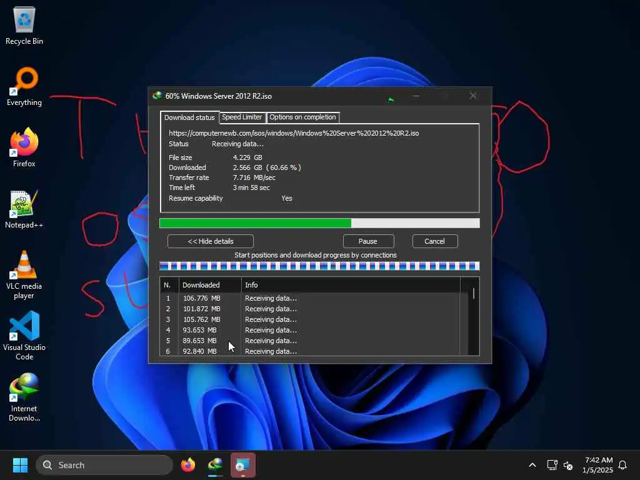Select connection row 6 with 92.840 MB
Image resolution: width=640 pixels, height=480 pixels.
click(310, 351)
